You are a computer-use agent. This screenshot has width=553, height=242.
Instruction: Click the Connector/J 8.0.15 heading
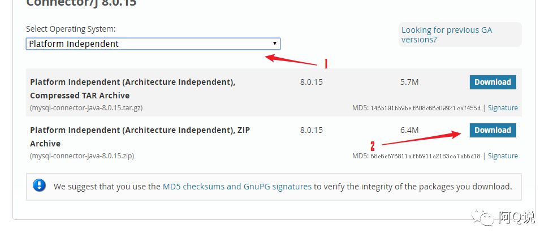coord(81,3)
